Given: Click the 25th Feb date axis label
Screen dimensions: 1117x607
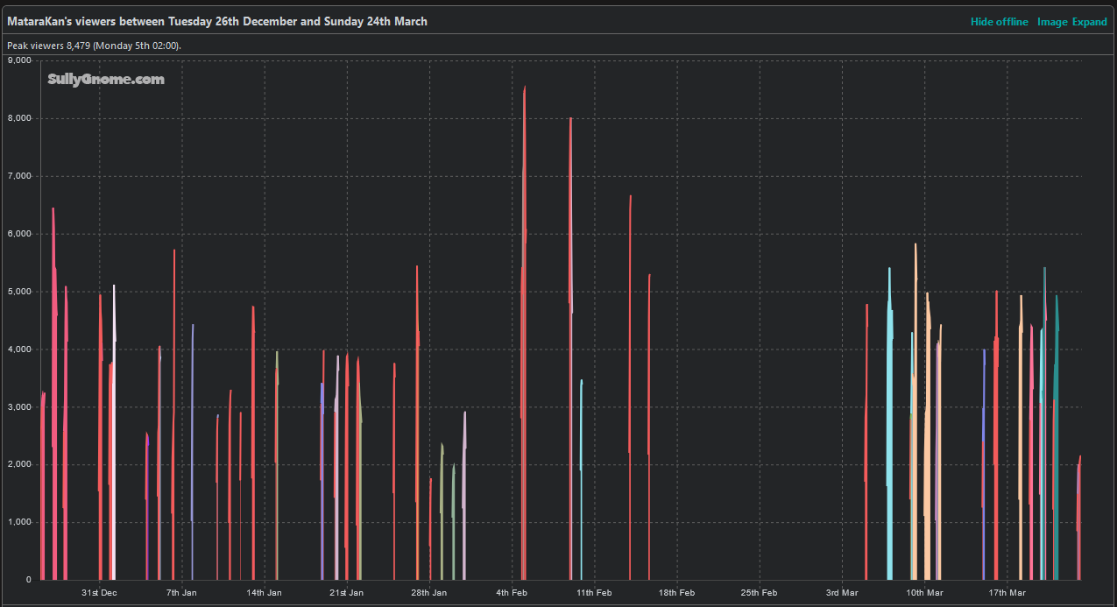Looking at the screenshot, I should click(x=759, y=593).
